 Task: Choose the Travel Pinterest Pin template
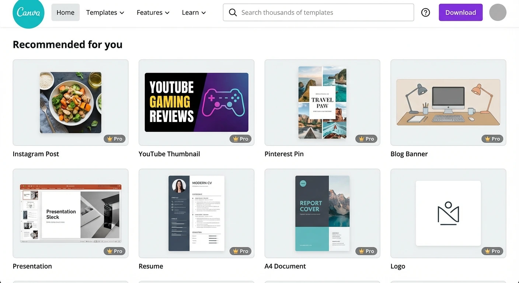click(322, 102)
